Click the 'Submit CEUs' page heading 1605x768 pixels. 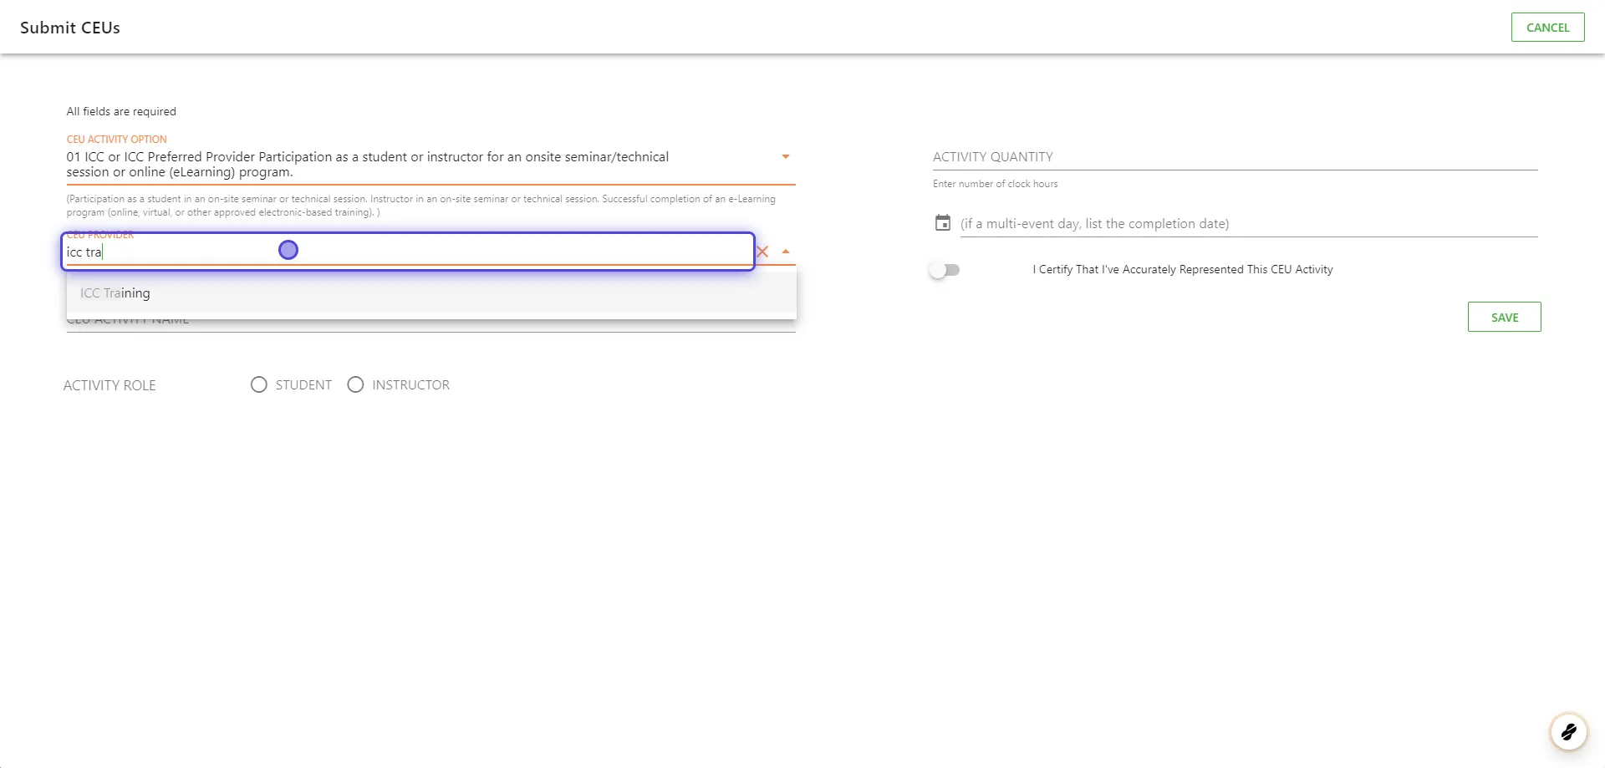click(x=70, y=28)
